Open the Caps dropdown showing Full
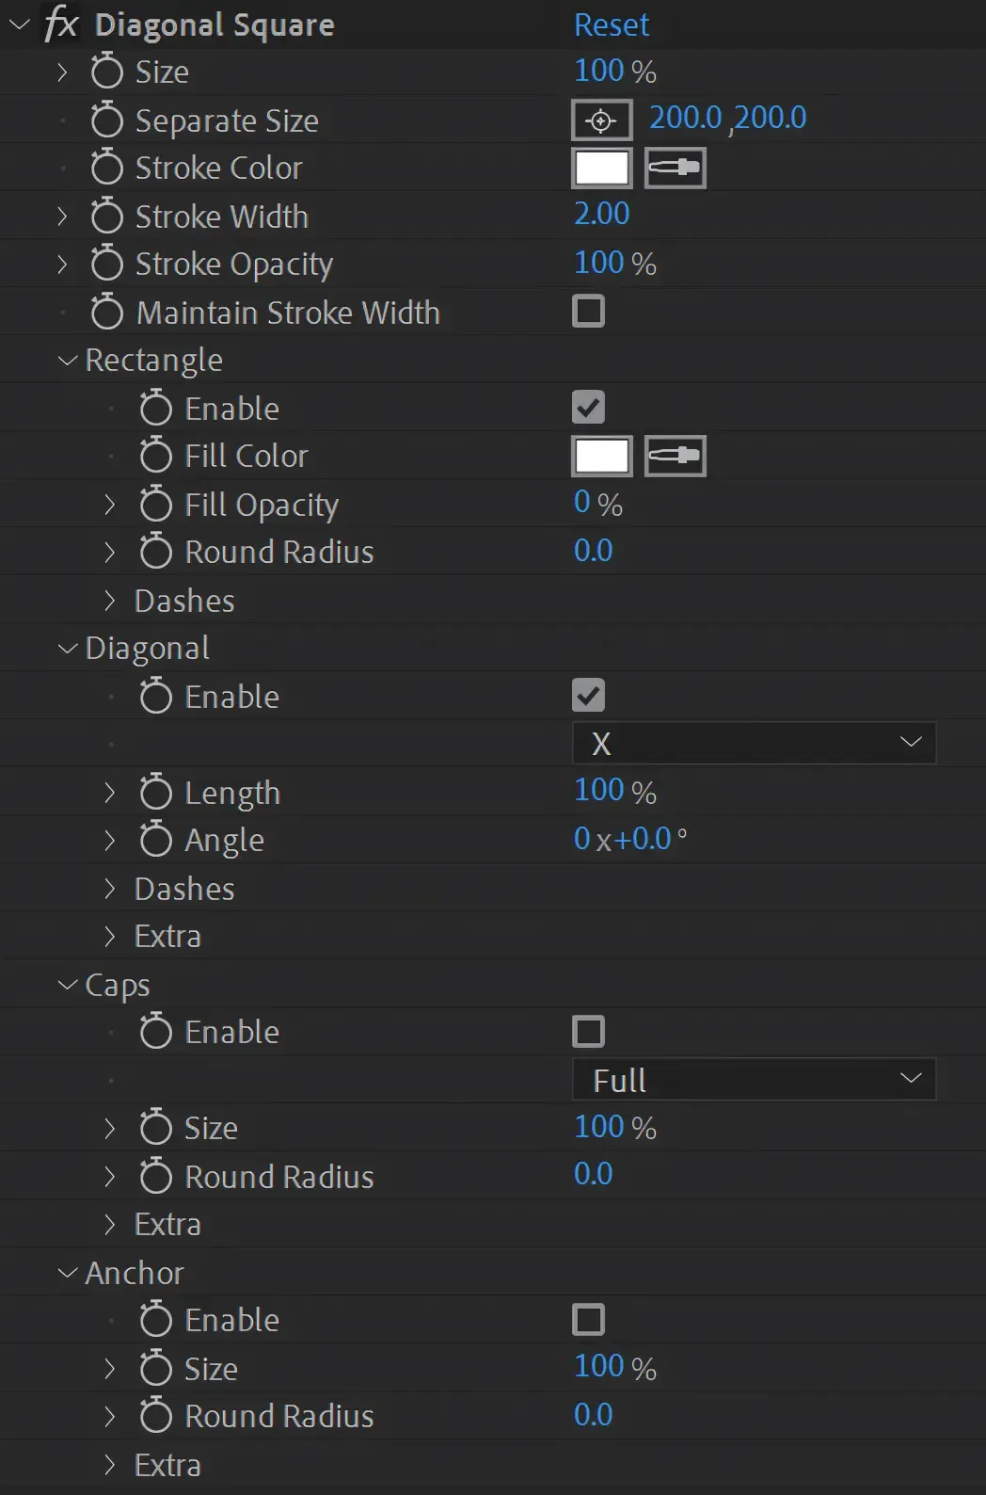The height and width of the screenshot is (1495, 986). [755, 1079]
